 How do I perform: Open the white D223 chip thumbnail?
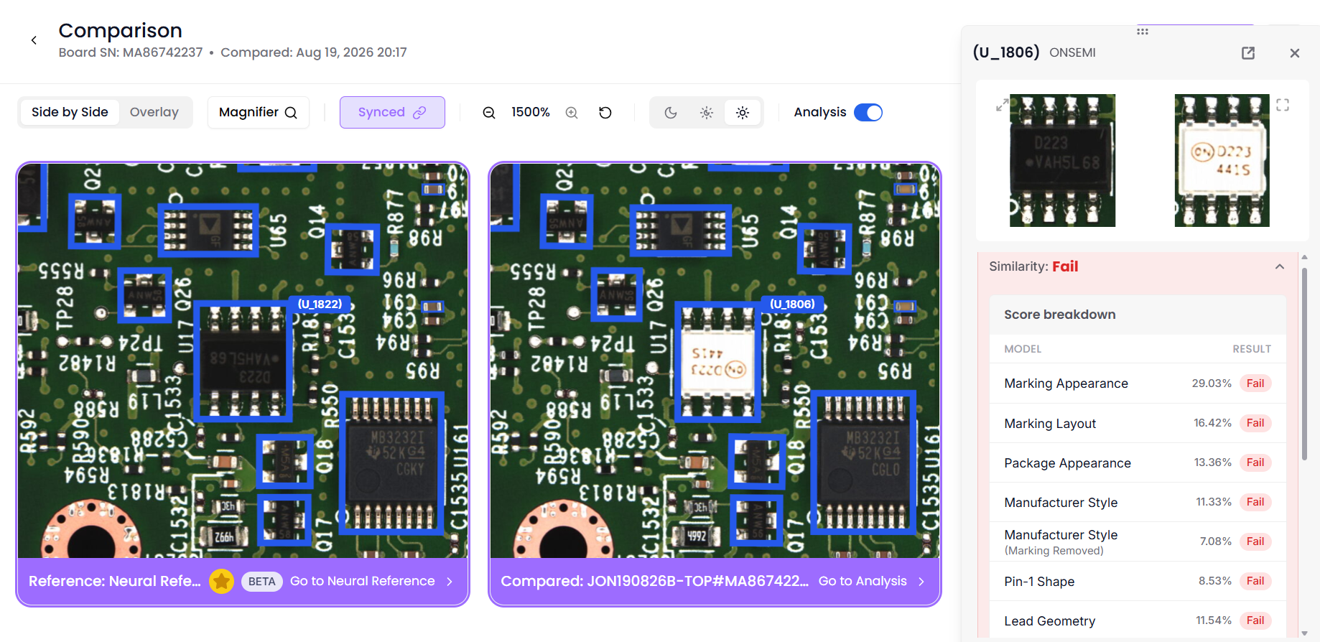[1222, 160]
